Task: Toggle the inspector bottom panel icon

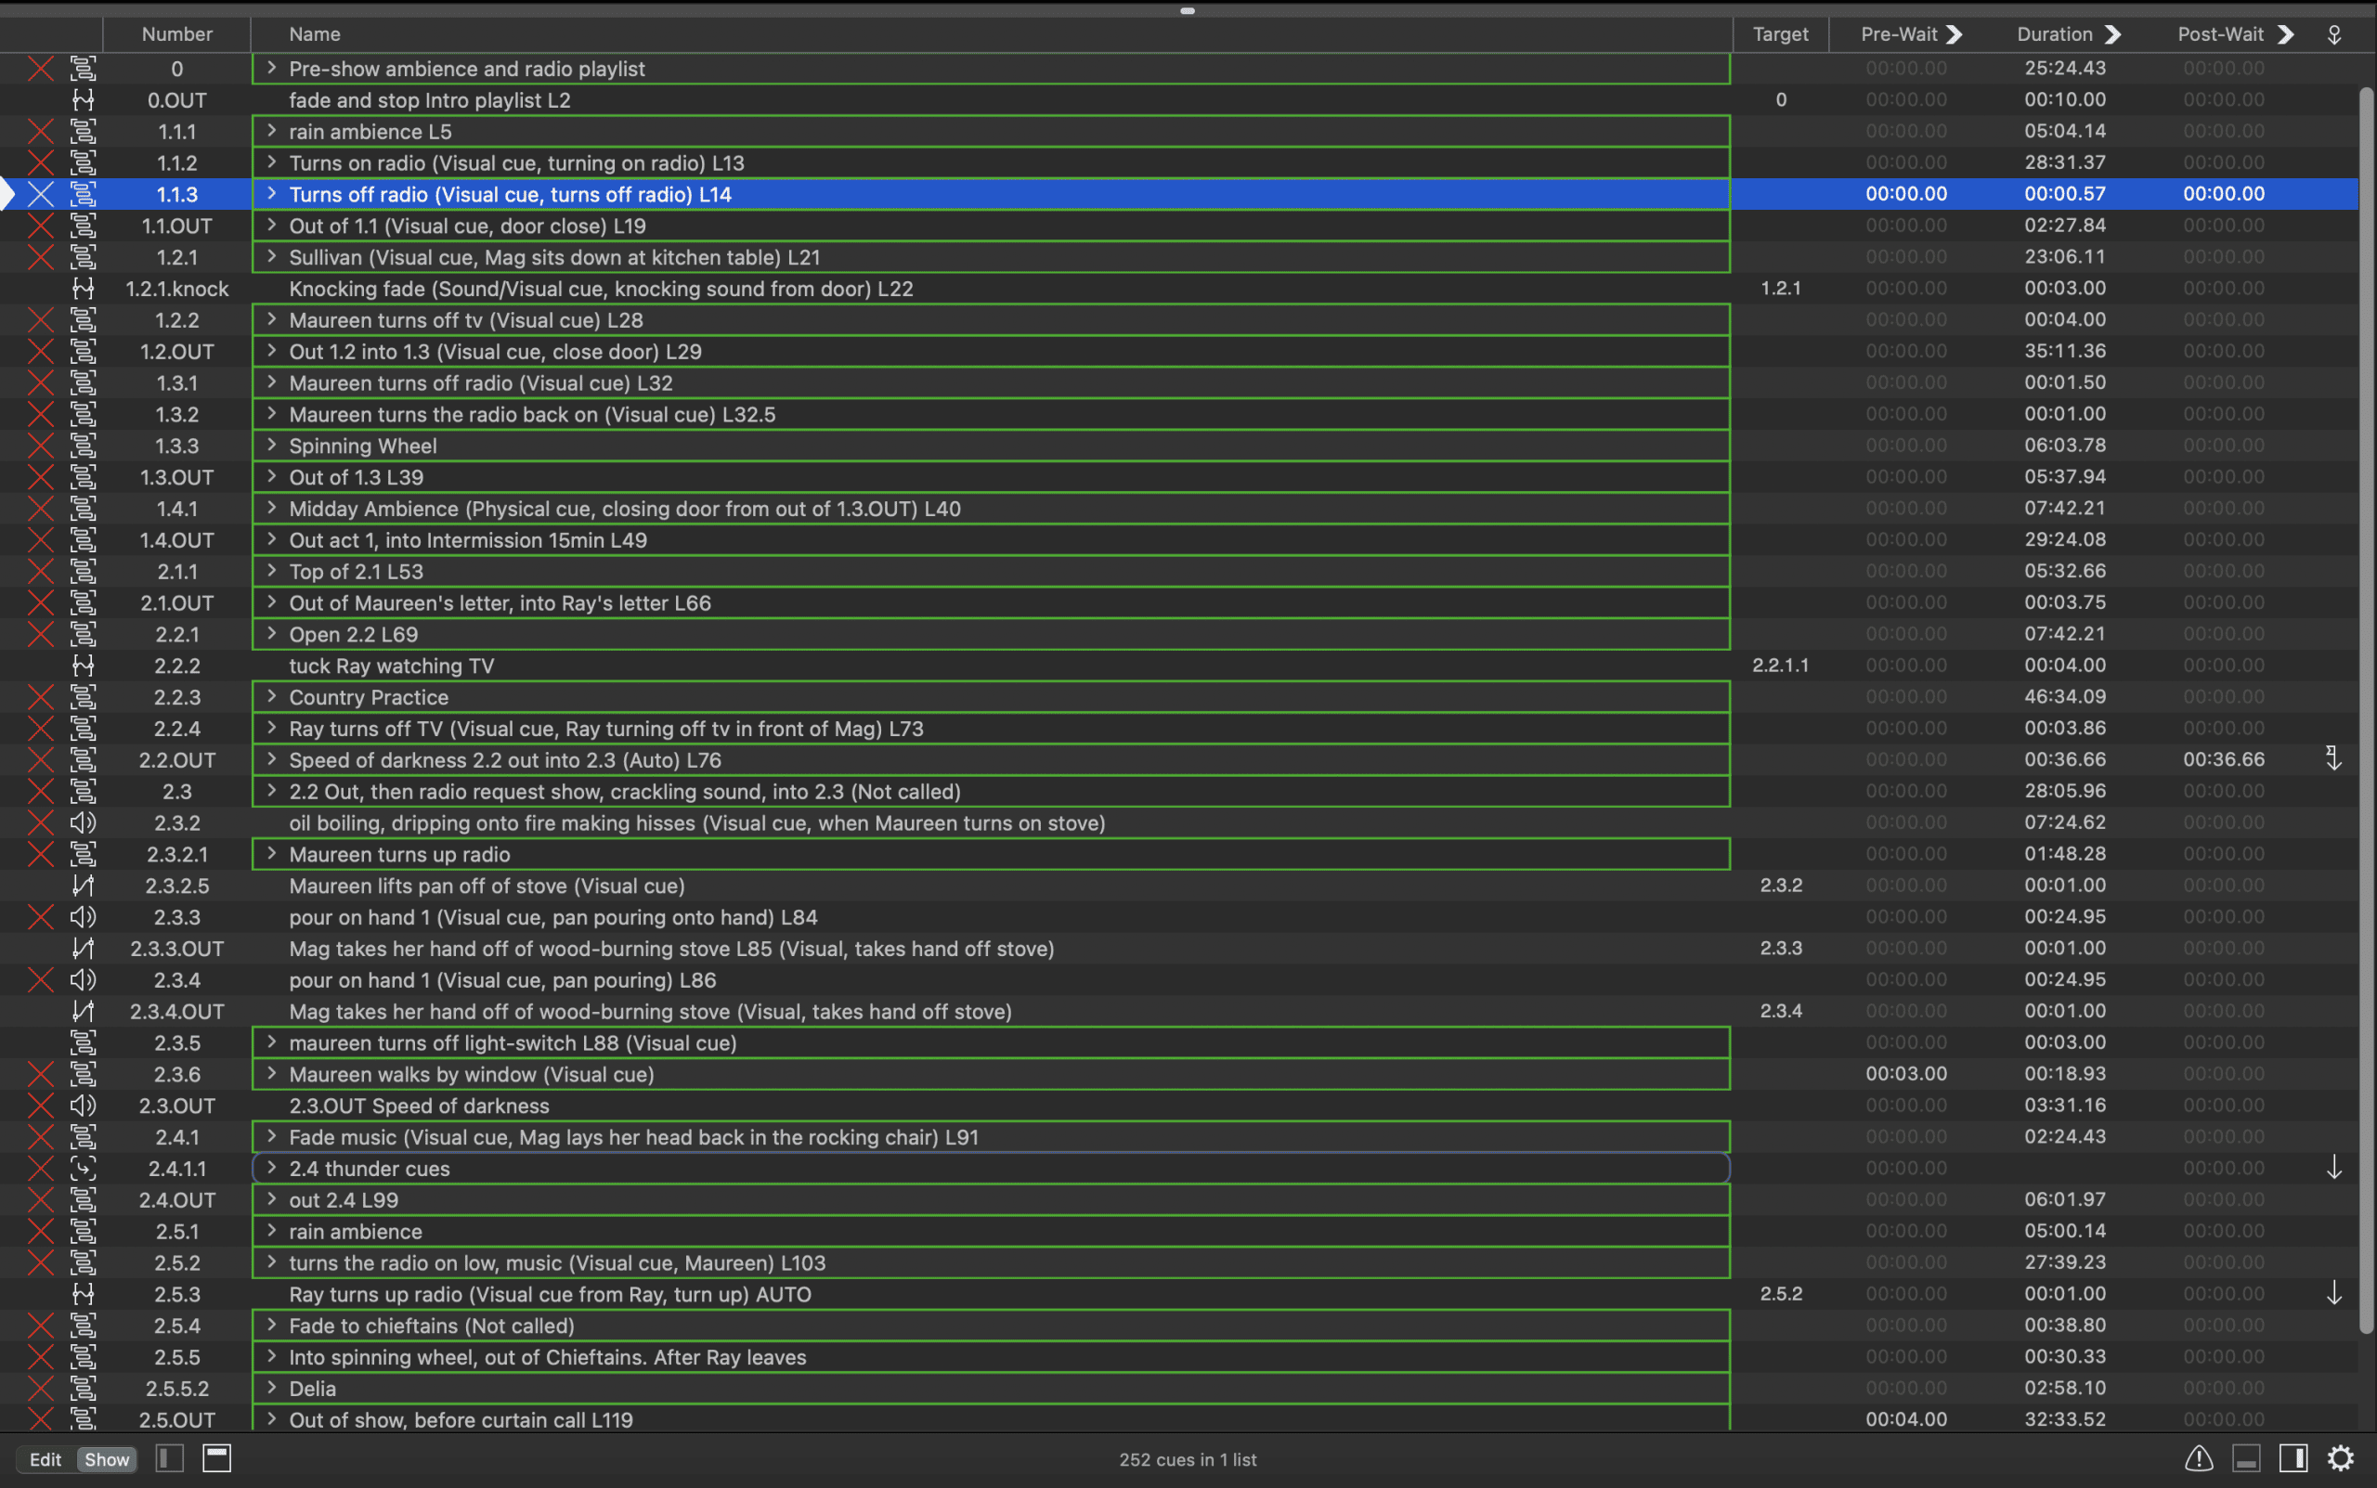Action: pyautogui.click(x=2246, y=1458)
